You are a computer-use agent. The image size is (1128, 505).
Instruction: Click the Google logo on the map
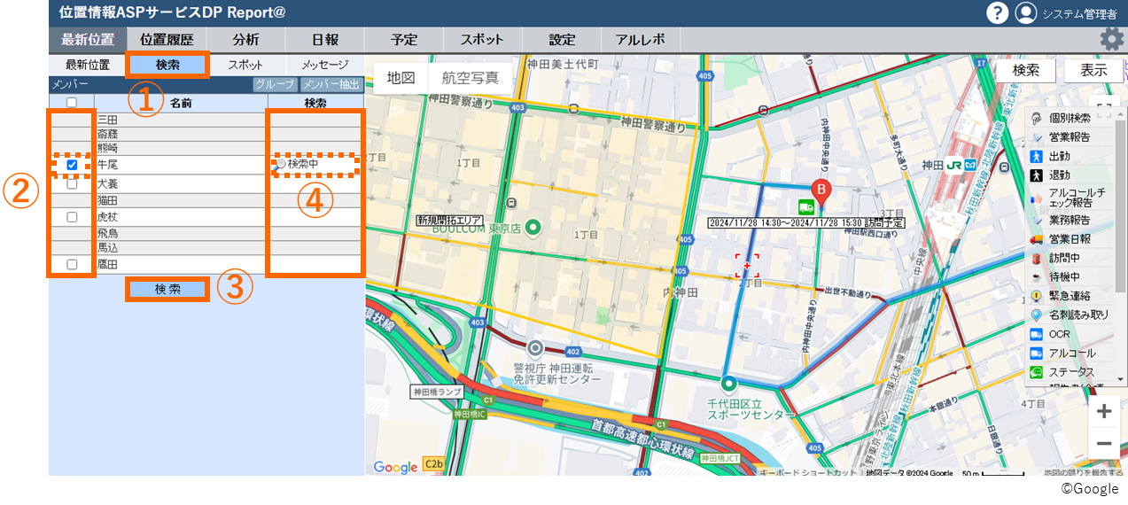pyautogui.click(x=395, y=467)
